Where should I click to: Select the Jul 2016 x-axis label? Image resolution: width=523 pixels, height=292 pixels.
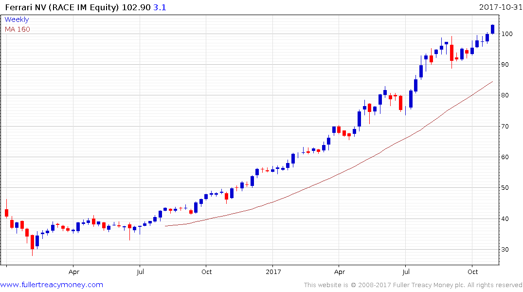point(140,272)
